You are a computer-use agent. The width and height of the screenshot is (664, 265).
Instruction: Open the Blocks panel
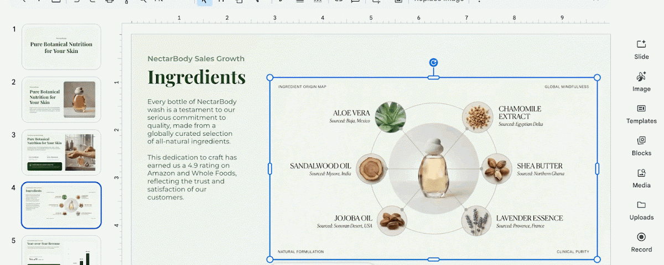[641, 146]
